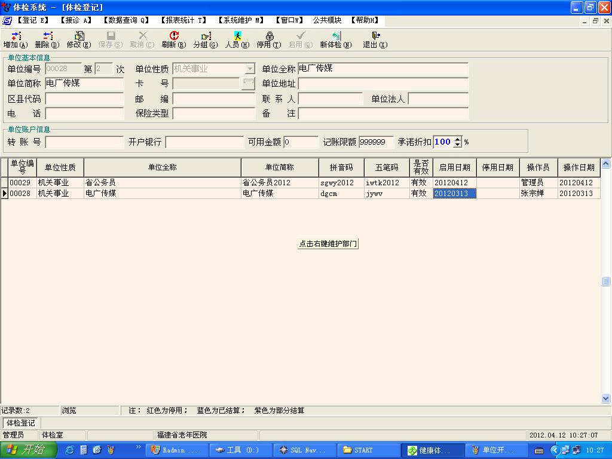Click the grid scrollbar down arrow
The width and height of the screenshot is (612, 459).
tap(606, 399)
